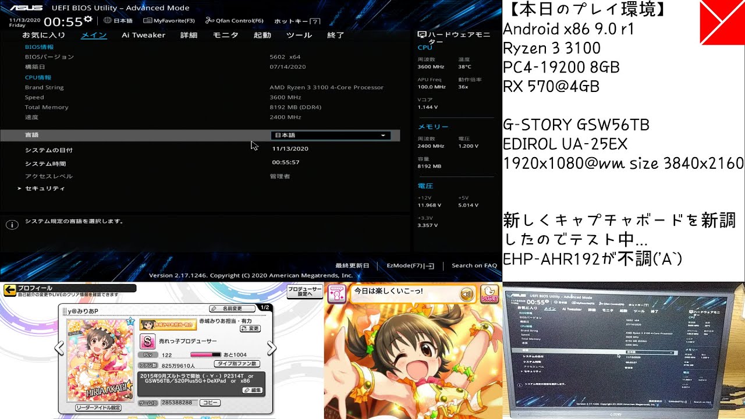Click the リーダーアイドル設定 button
This screenshot has width=745, height=419.
coord(98,408)
